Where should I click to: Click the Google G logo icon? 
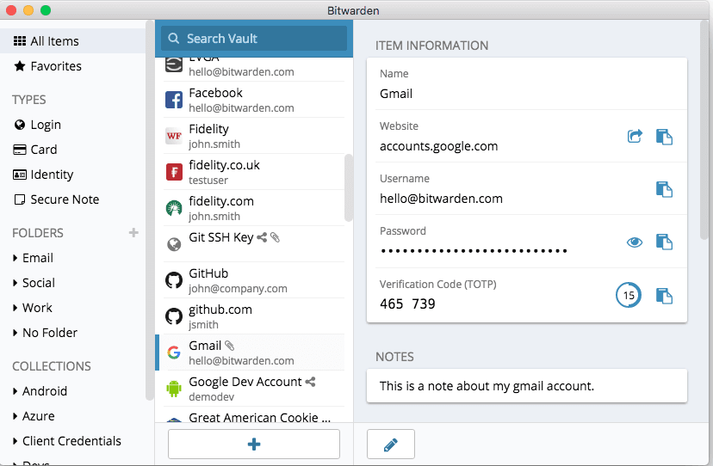click(x=174, y=353)
